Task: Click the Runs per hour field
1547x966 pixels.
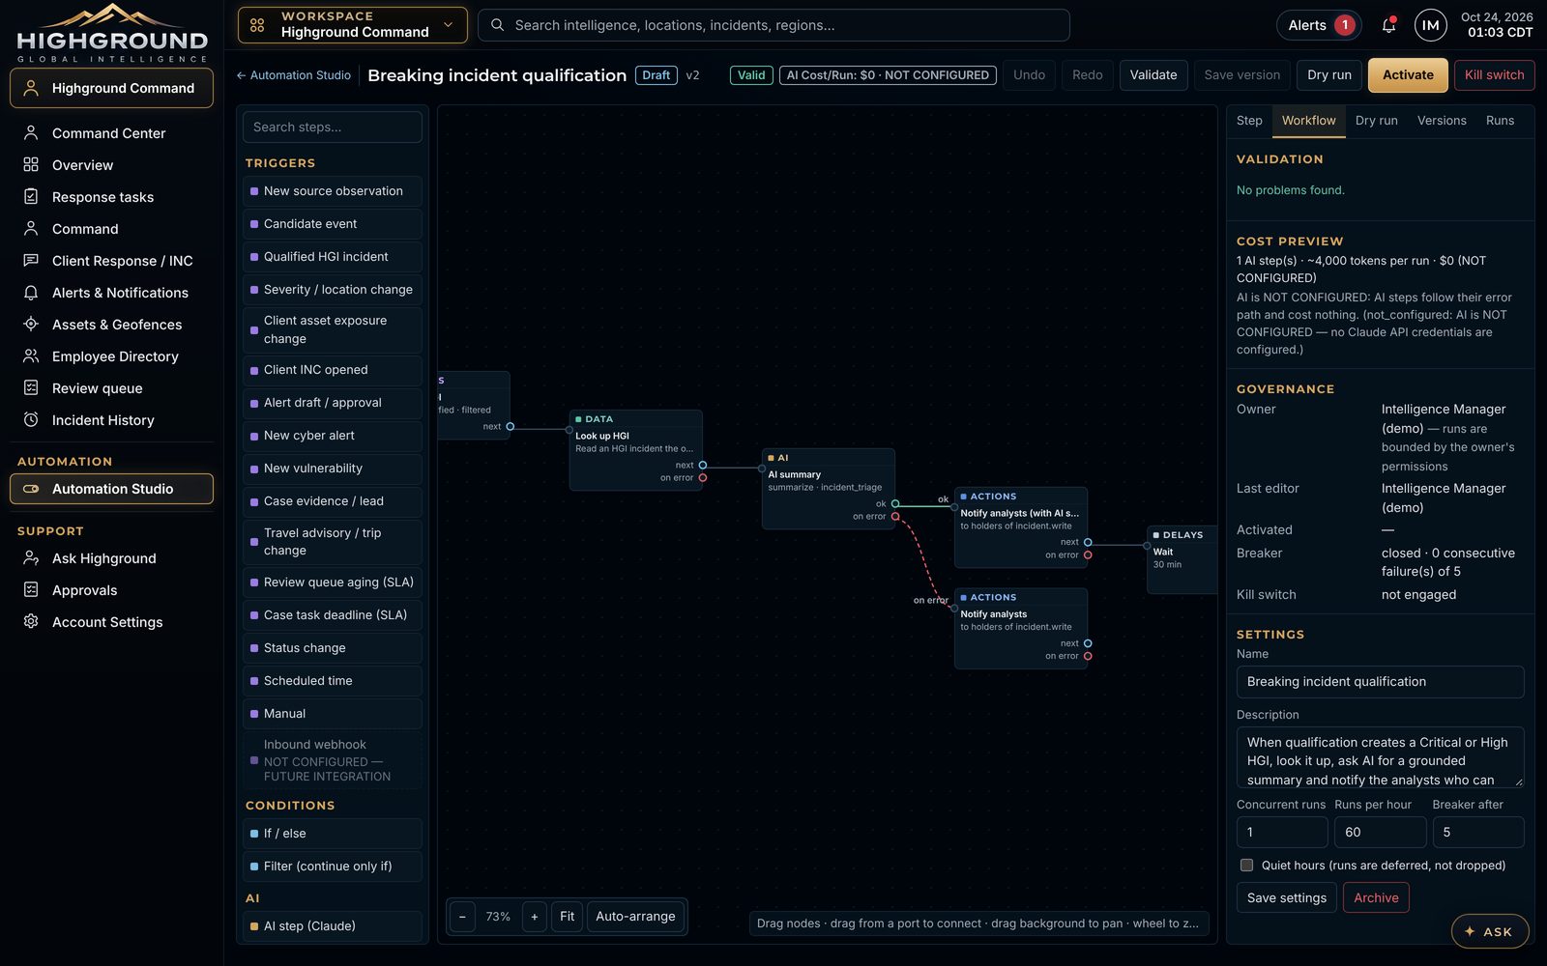Action: tap(1380, 833)
